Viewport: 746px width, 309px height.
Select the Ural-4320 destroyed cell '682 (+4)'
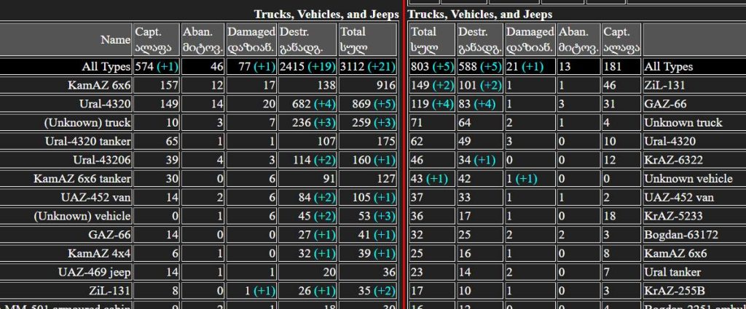tap(308, 104)
